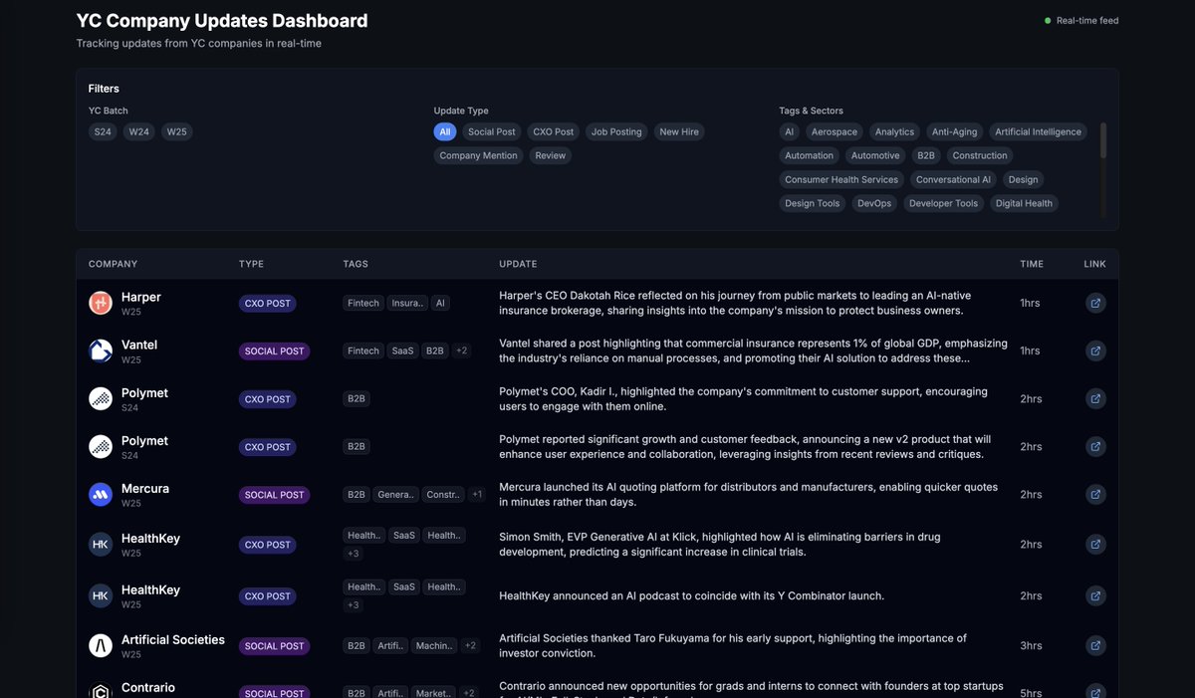Click the COMPANY column header
Image resolution: width=1195 pixels, height=698 pixels.
point(114,264)
